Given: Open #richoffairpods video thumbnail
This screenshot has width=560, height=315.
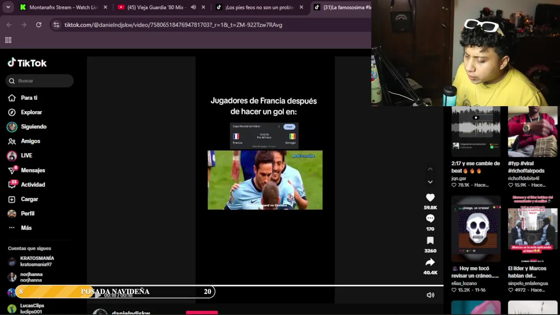Looking at the screenshot, I should click(x=532, y=132).
